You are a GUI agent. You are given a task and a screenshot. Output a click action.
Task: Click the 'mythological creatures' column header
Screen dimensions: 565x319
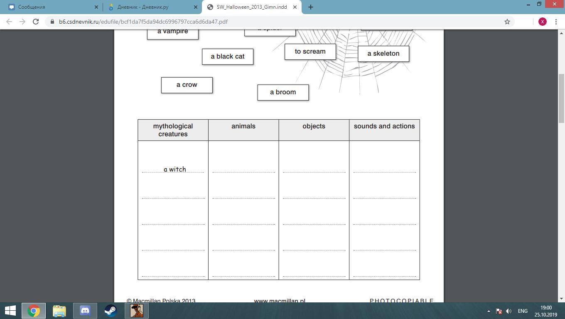coord(173,130)
